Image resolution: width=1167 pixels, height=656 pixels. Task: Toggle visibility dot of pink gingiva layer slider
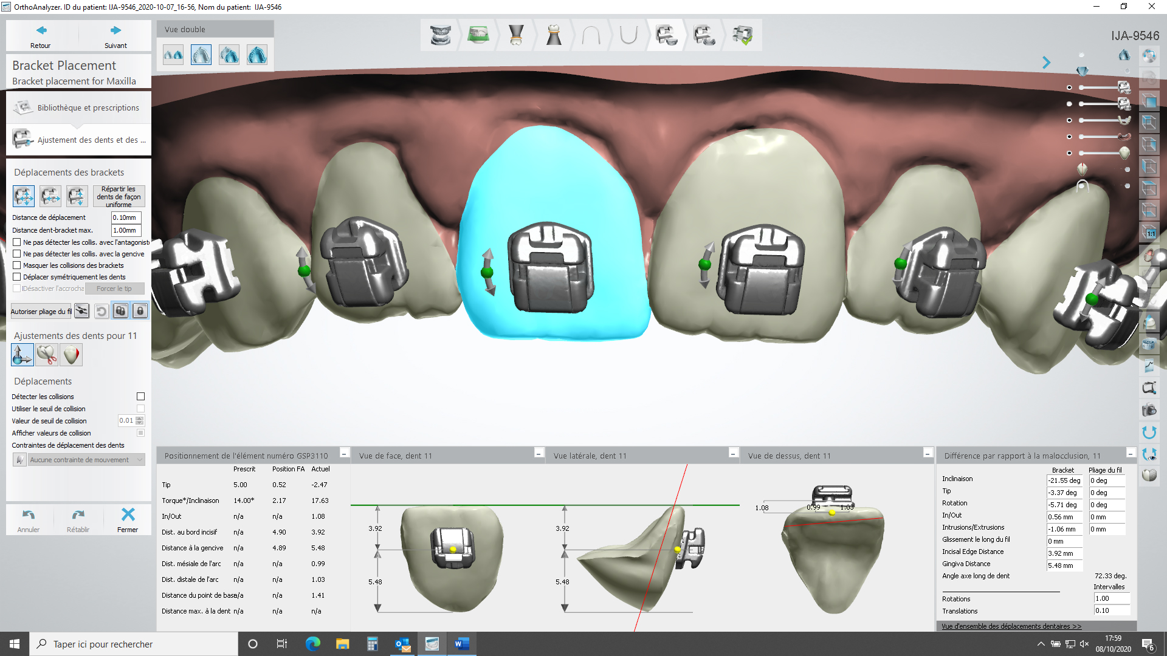[x=1069, y=137]
